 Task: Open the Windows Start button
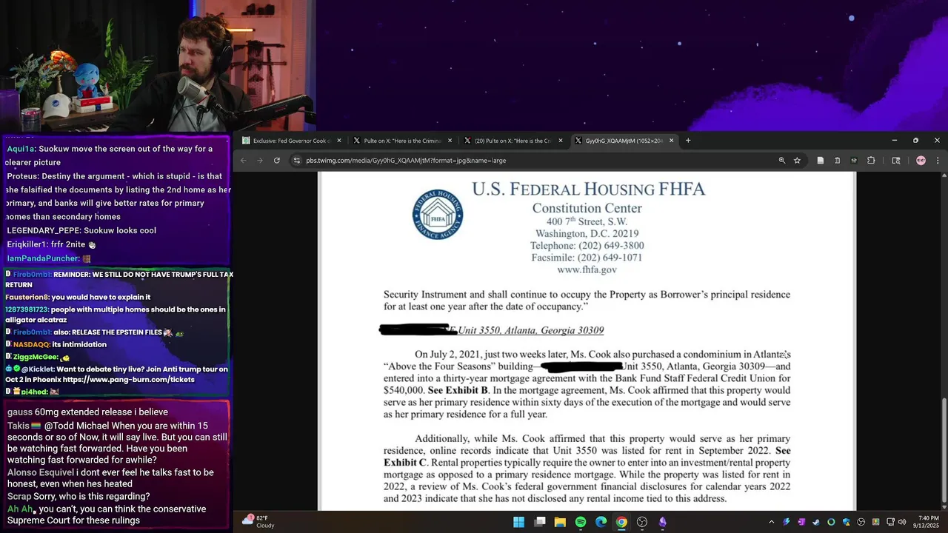[x=519, y=522]
